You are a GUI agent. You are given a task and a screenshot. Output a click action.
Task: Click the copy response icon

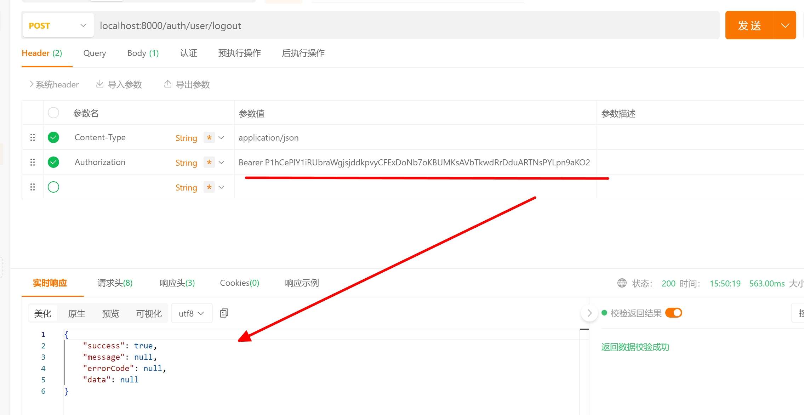pos(224,313)
